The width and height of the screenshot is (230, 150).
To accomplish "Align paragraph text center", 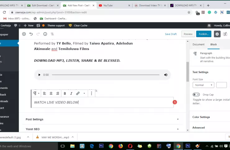I will point(51,94).
